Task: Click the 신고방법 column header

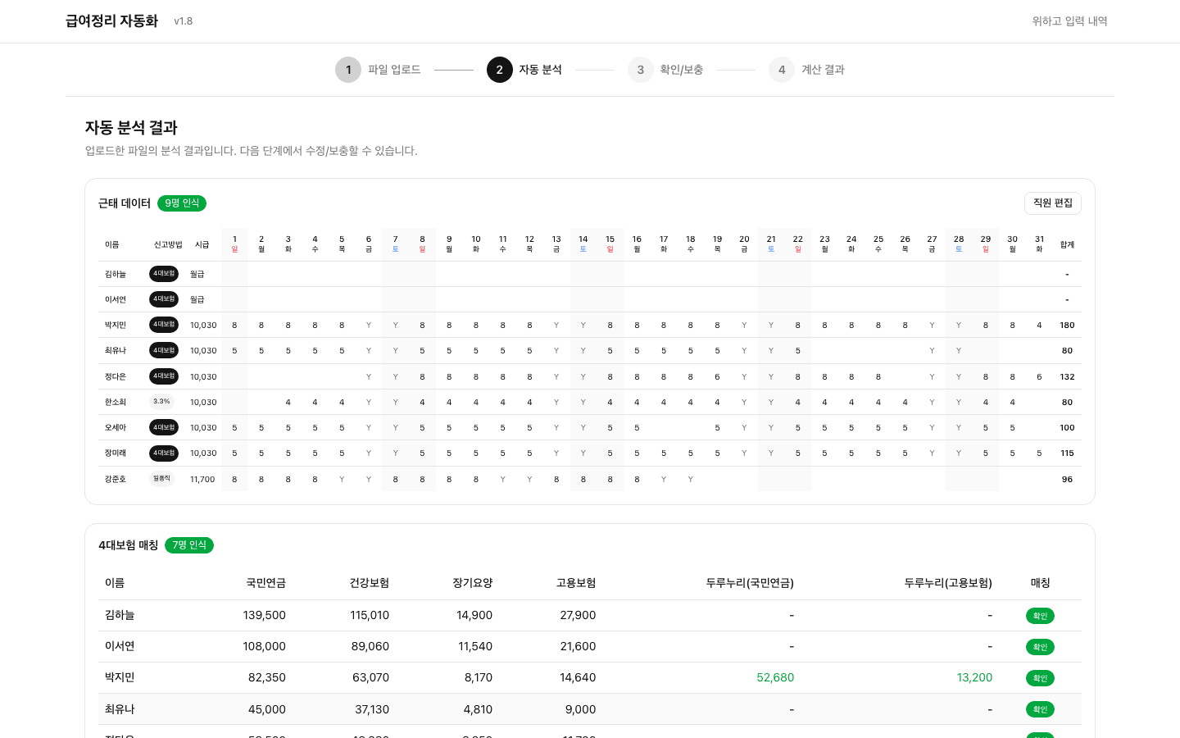Action: coord(168,244)
